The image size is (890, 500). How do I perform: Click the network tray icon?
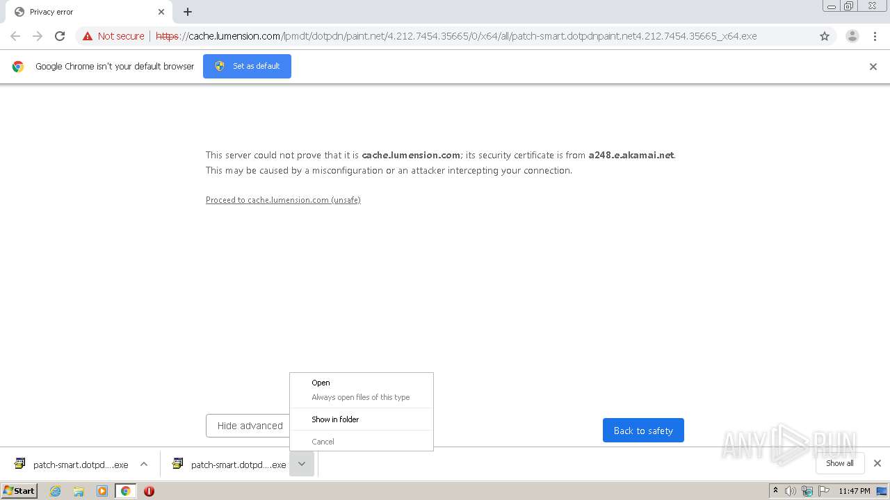[x=807, y=491]
